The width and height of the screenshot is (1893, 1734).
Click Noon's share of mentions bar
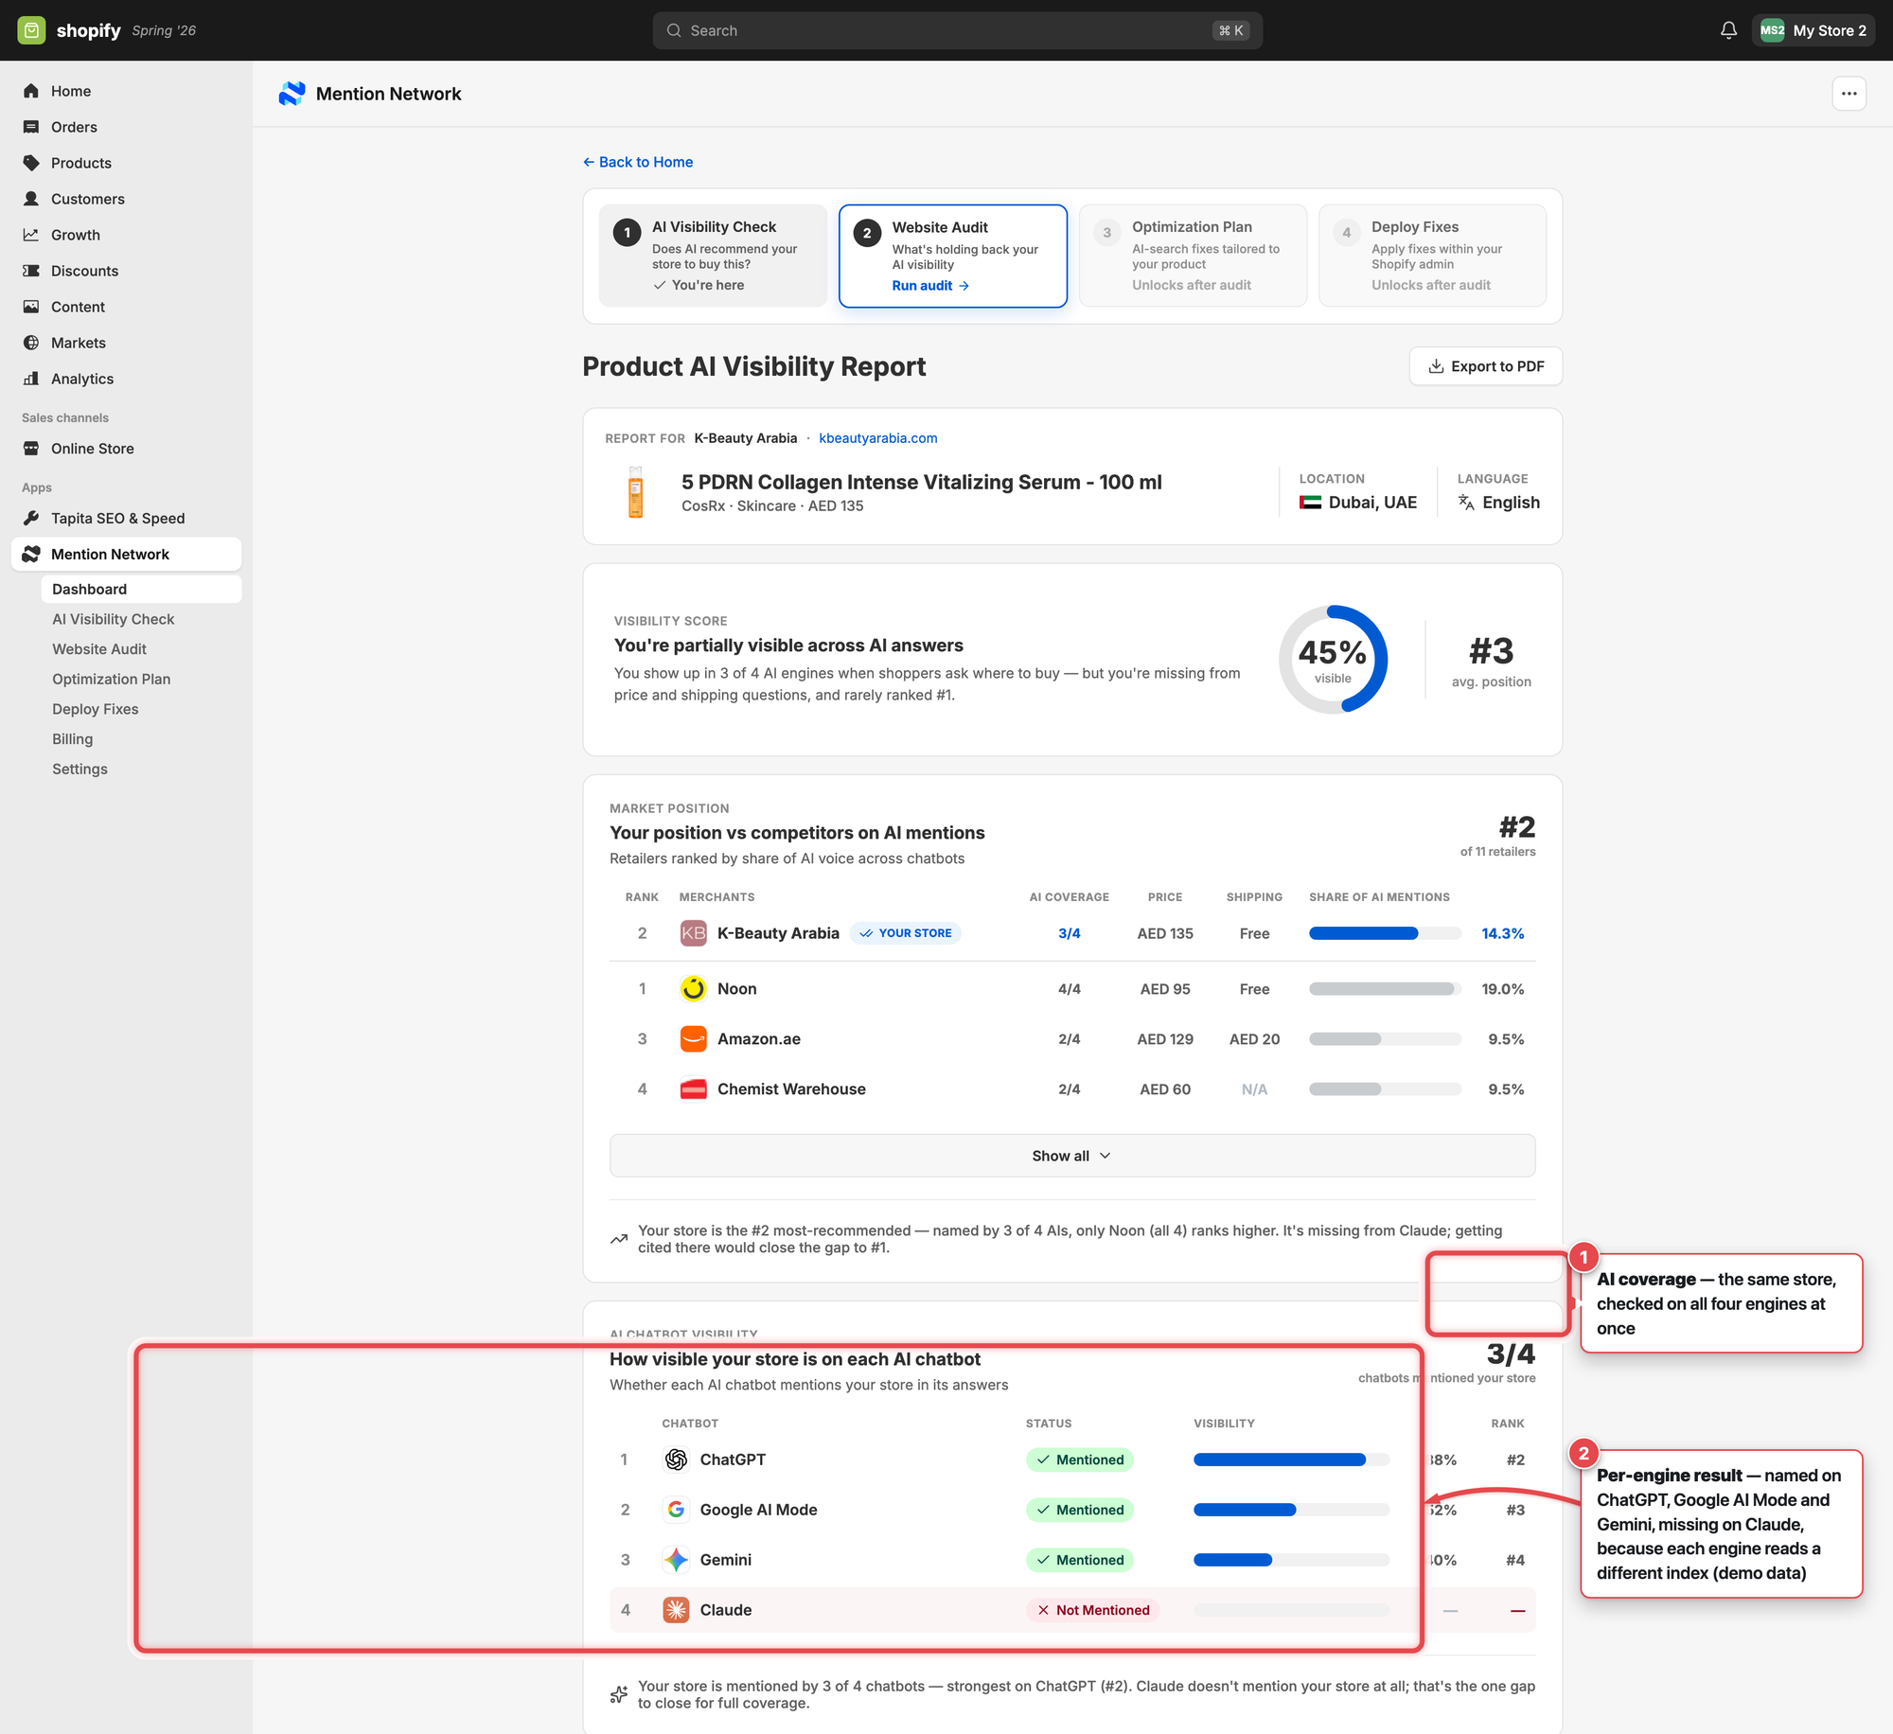(1385, 989)
